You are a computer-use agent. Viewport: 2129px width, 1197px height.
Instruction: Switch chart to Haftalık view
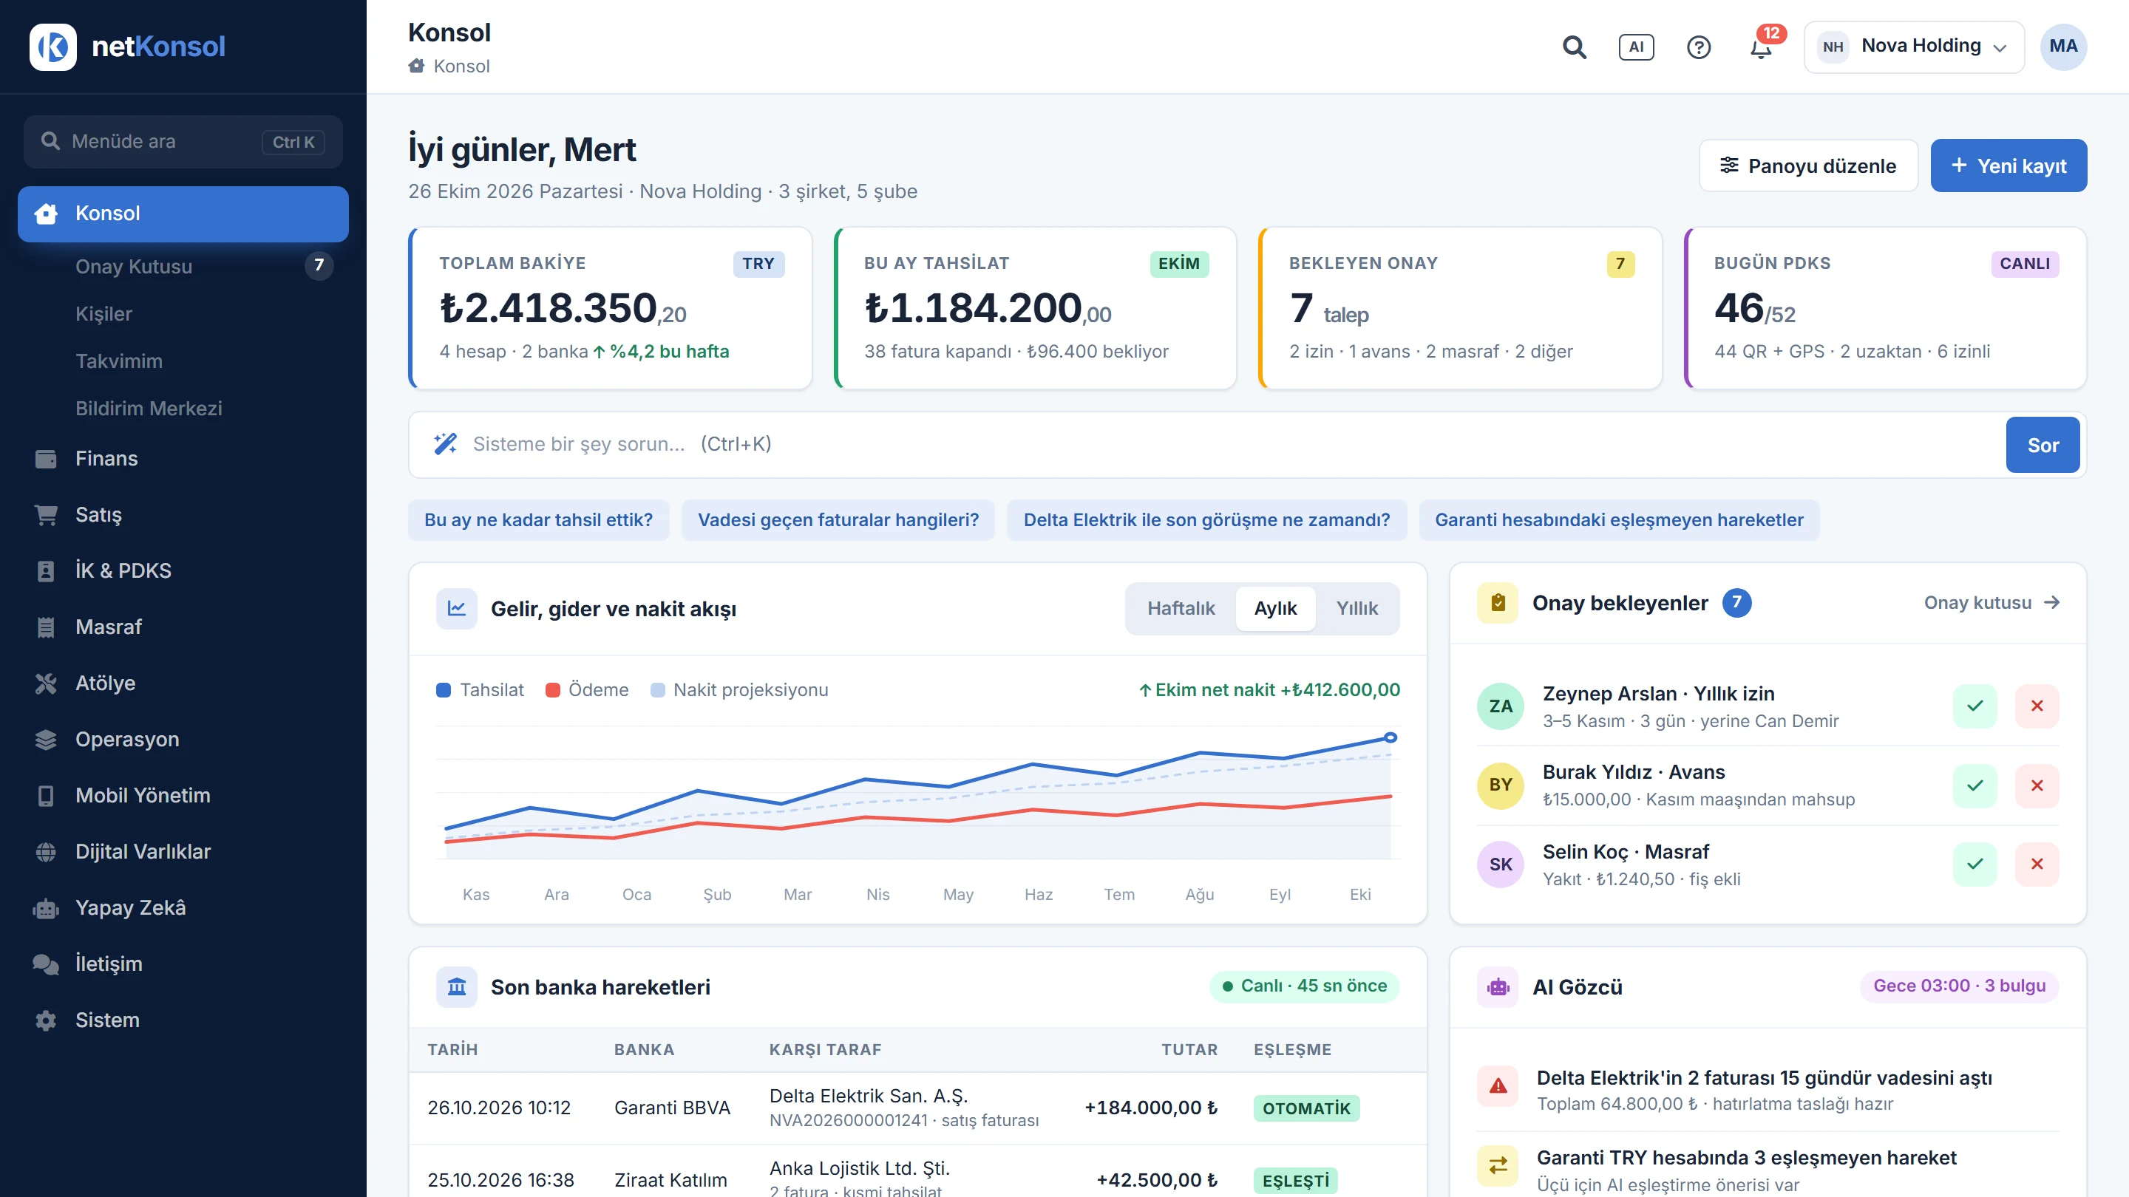(1181, 609)
